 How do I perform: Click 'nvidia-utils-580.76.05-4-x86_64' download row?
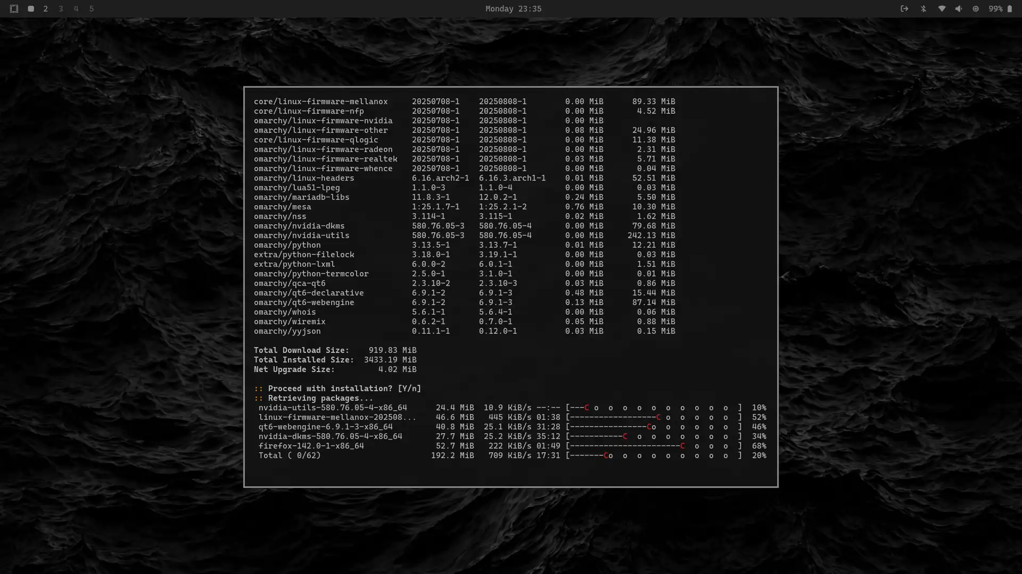512,408
